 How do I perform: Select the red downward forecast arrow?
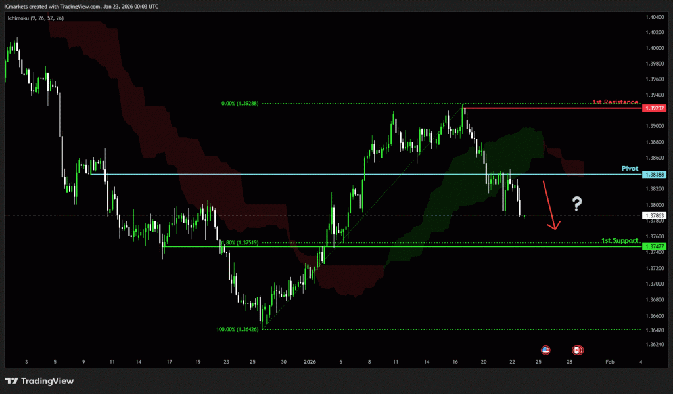coord(549,205)
